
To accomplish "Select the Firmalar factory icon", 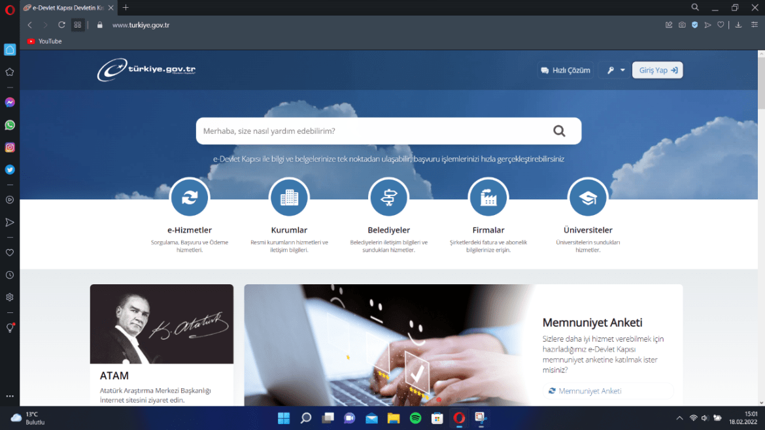I will [488, 197].
